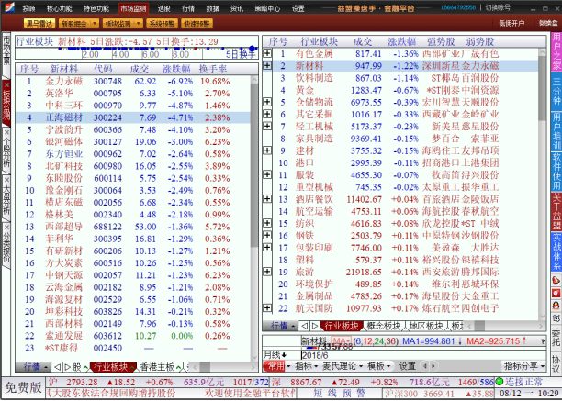Expand the 建材 sector row
Screen dimensions: 562x401
click(267, 150)
